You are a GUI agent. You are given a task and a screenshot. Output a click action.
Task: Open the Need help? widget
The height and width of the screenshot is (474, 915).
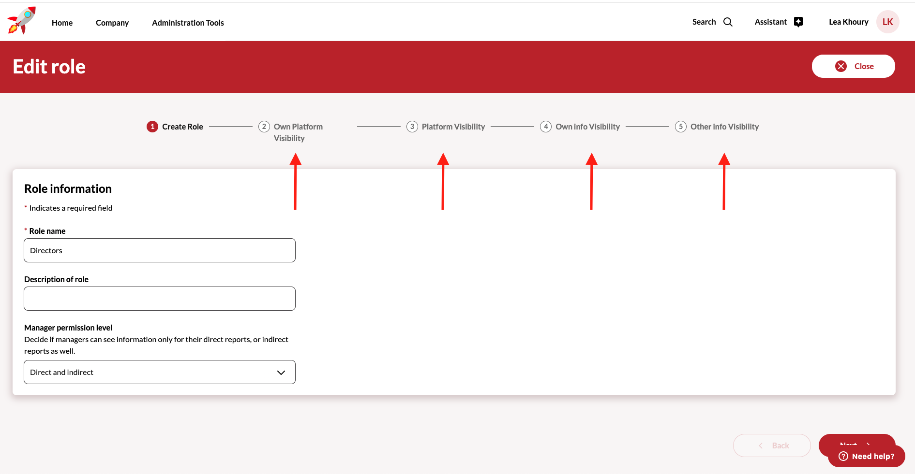[866, 456]
